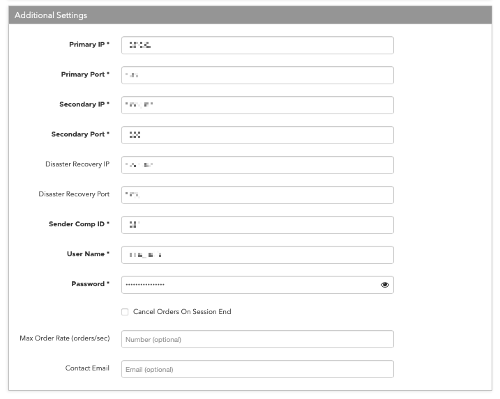Select the Disaster Recovery Port box

tap(257, 195)
